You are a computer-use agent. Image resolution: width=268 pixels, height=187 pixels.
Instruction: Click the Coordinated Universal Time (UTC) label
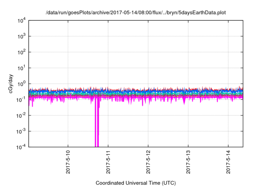pos(136,183)
